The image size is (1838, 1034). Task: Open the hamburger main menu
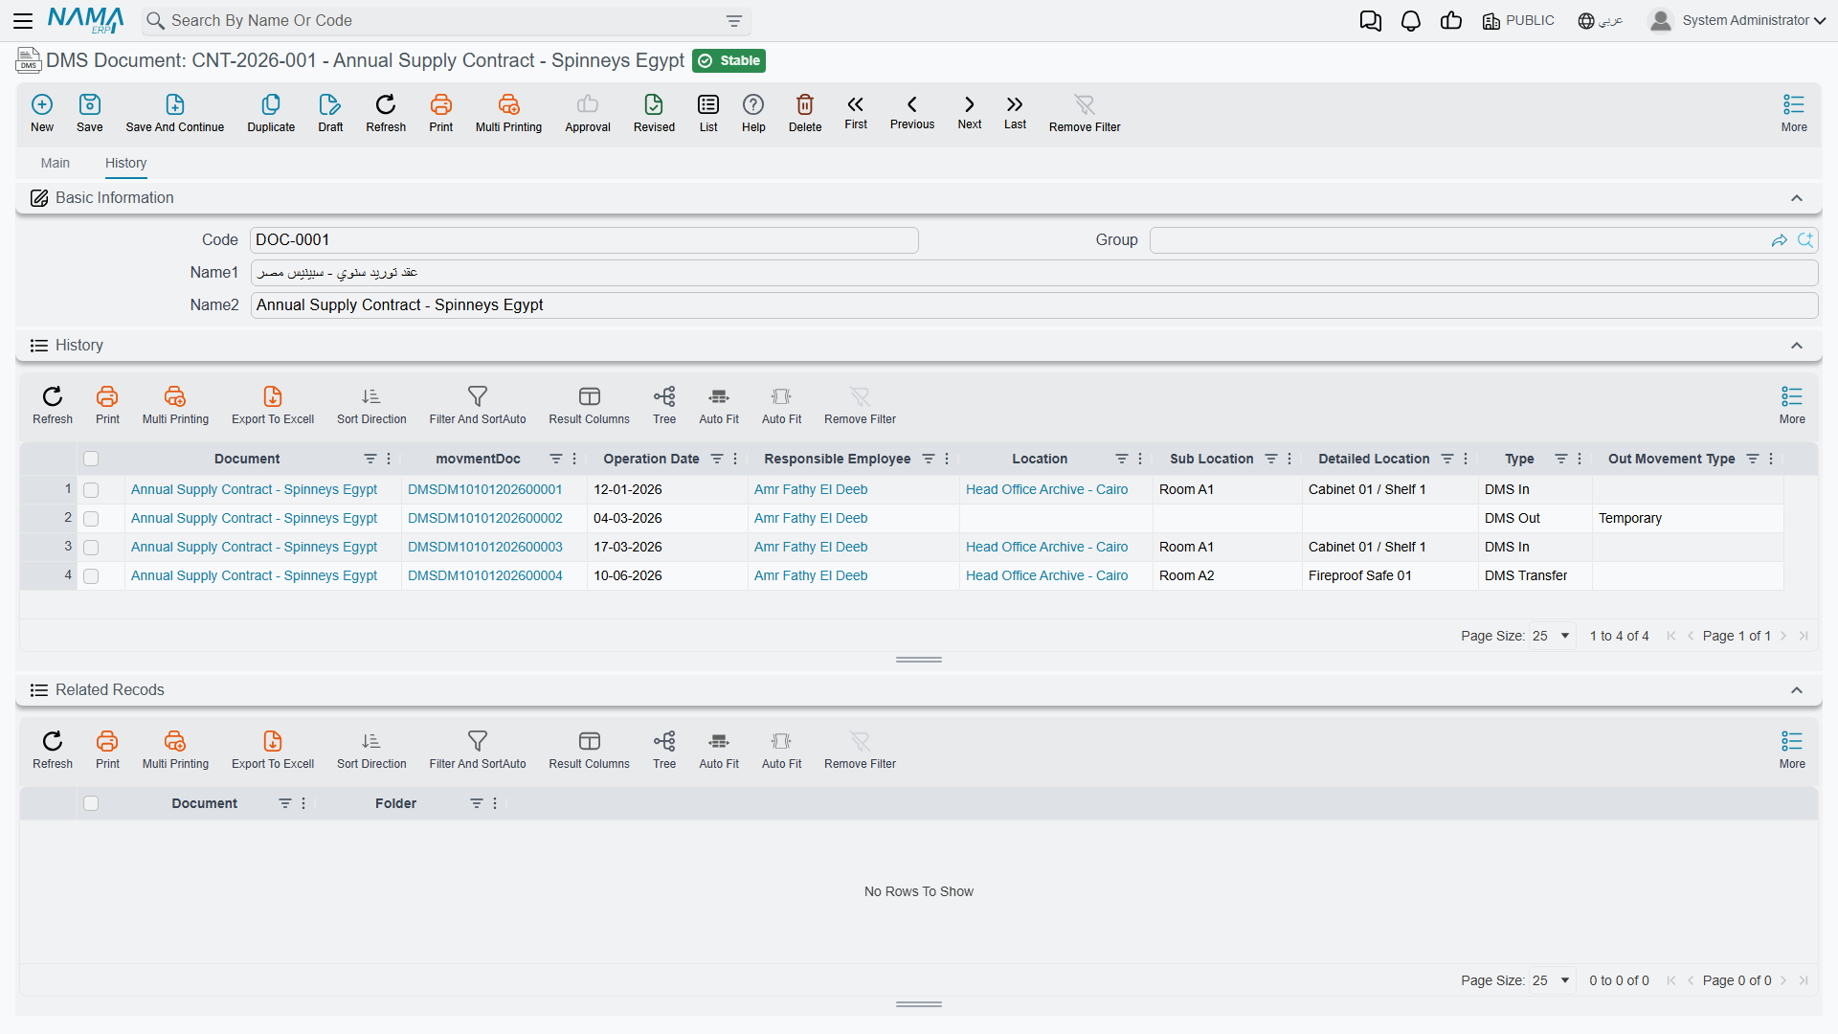[x=23, y=20]
